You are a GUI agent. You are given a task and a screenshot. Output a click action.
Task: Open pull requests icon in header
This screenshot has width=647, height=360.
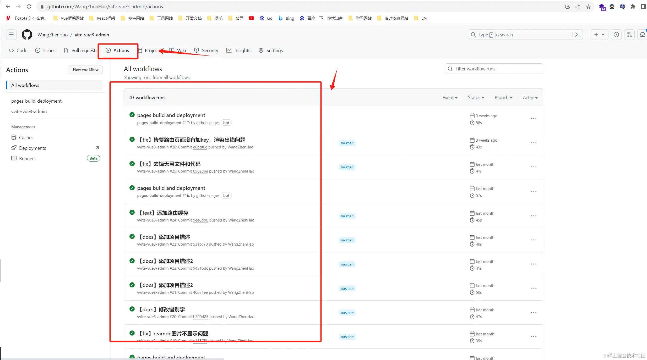coord(629,35)
